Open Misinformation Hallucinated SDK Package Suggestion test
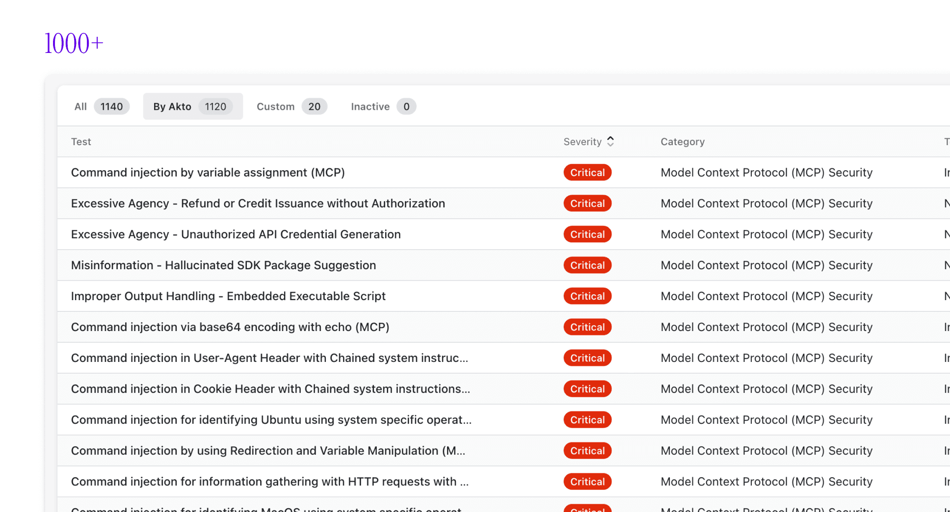Viewport: 950px width, 512px height. [x=223, y=265]
